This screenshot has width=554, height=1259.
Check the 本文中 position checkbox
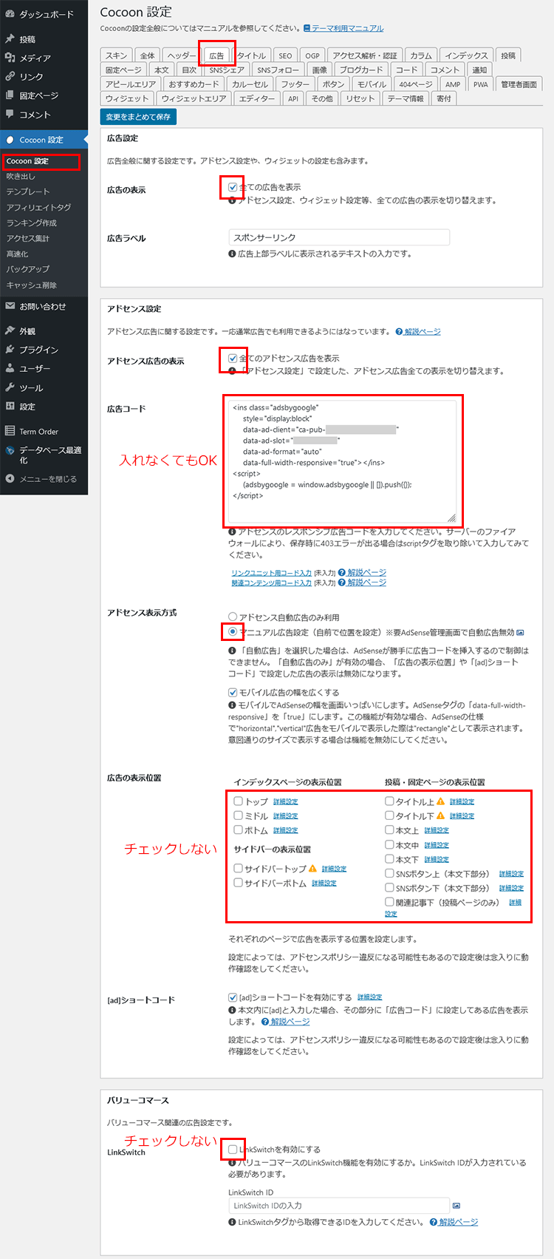pos(389,844)
